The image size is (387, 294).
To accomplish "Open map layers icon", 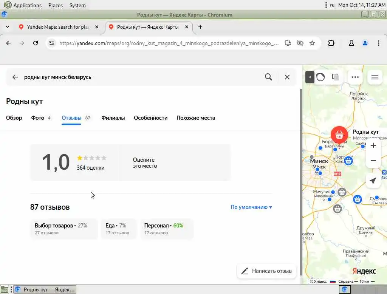I will coord(335,77).
